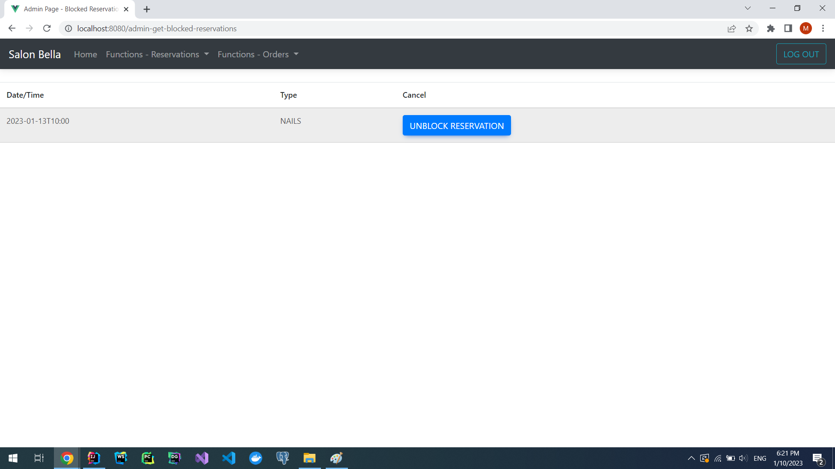This screenshot has height=469, width=835.
Task: Expand the Functions - Reservations dropdown
Action: [x=157, y=54]
